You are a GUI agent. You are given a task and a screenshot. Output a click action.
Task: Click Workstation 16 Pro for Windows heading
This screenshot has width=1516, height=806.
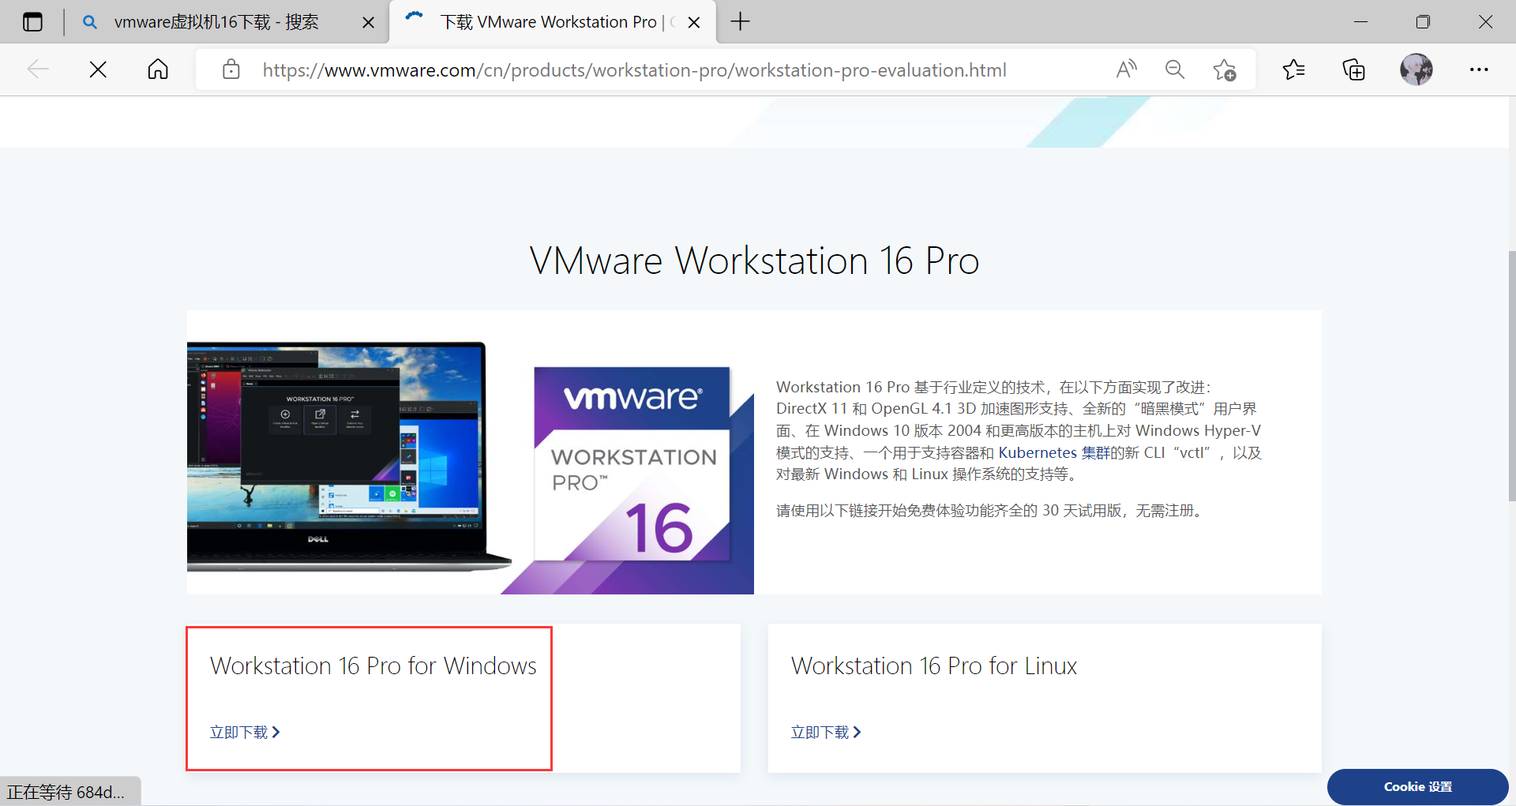[x=373, y=665]
